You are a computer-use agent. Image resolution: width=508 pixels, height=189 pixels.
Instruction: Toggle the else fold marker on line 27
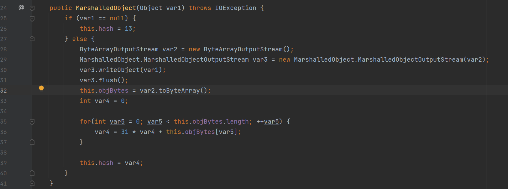point(32,39)
